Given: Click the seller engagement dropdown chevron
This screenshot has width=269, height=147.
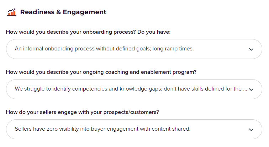Looking at the screenshot, I should tap(251, 130).
